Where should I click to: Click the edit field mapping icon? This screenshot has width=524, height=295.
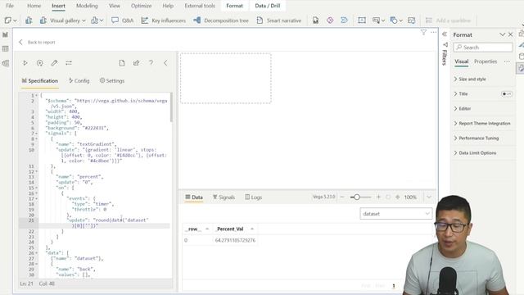(x=69, y=63)
